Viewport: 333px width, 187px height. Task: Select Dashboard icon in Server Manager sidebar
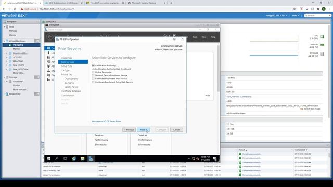tap(48, 48)
